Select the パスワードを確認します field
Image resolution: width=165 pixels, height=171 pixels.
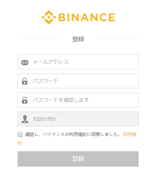pos(78,100)
